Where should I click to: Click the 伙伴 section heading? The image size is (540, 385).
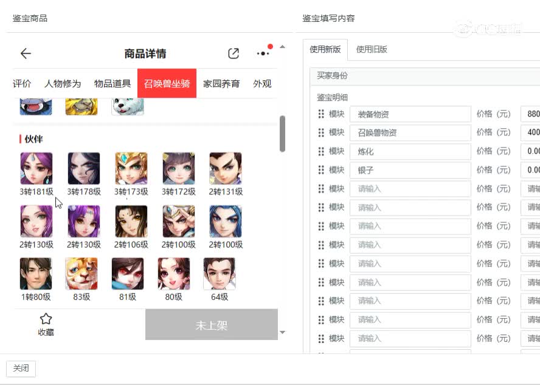(33, 139)
